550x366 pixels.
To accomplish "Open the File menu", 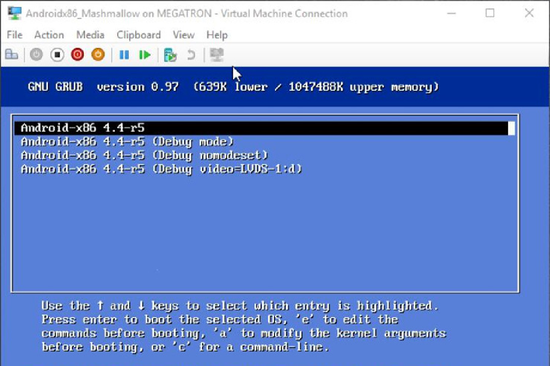I will tap(15, 35).
